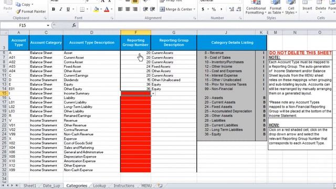Go to the last sheet navigation arrow
Image resolution: width=336 pixels, height=189 pixels.
pos(17,185)
